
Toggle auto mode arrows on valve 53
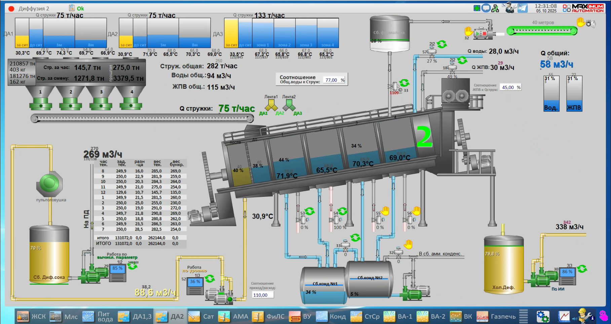pyautogui.click(x=309, y=211)
